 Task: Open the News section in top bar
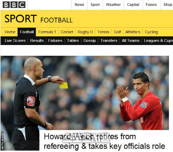pyautogui.click(x=79, y=5)
